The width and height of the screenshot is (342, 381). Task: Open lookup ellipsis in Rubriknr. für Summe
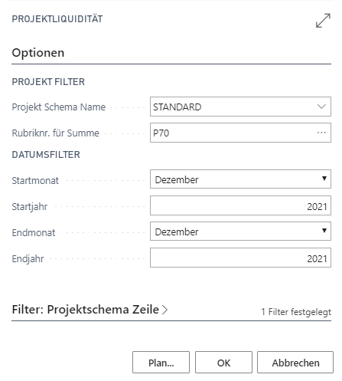[321, 133]
